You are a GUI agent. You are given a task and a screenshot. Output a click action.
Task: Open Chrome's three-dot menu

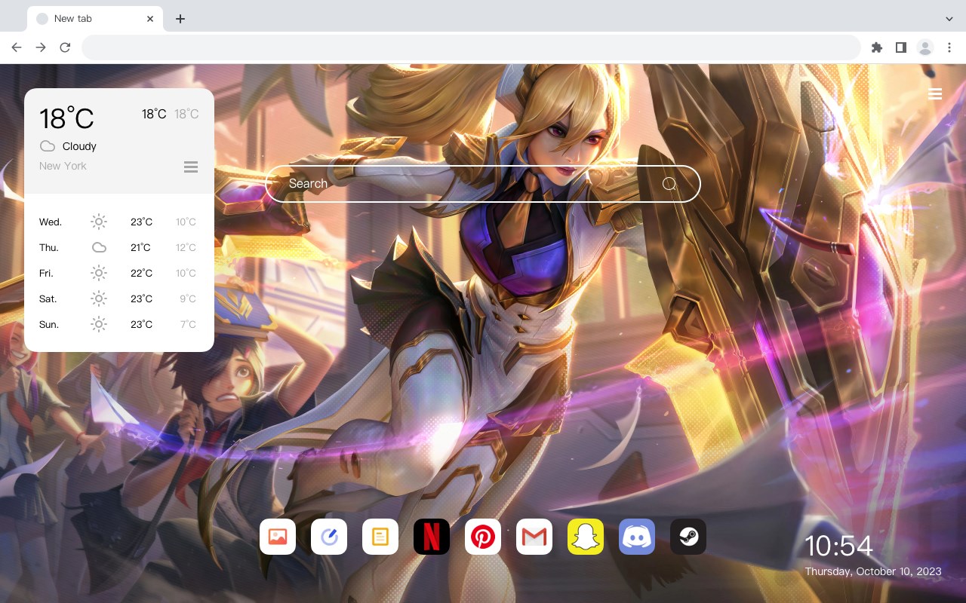[x=949, y=47]
